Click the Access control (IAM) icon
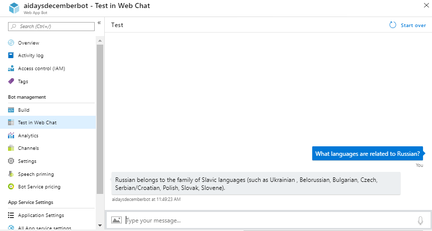 tap(11, 68)
